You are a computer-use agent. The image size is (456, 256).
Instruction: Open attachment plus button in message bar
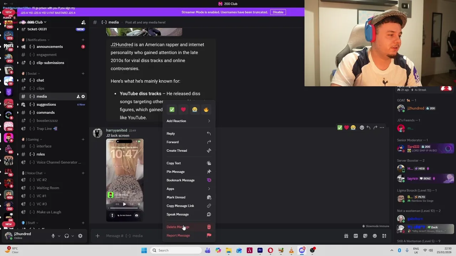point(97,236)
